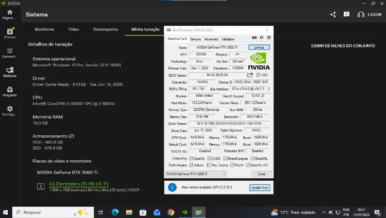Click the GPU name field in GPU-Z
Image resolution: width=386 pixels, height=218 pixels.
click(x=217, y=47)
